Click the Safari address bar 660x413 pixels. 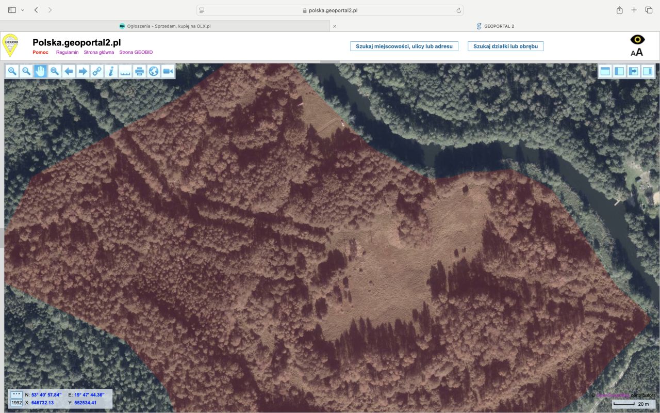[x=330, y=10]
